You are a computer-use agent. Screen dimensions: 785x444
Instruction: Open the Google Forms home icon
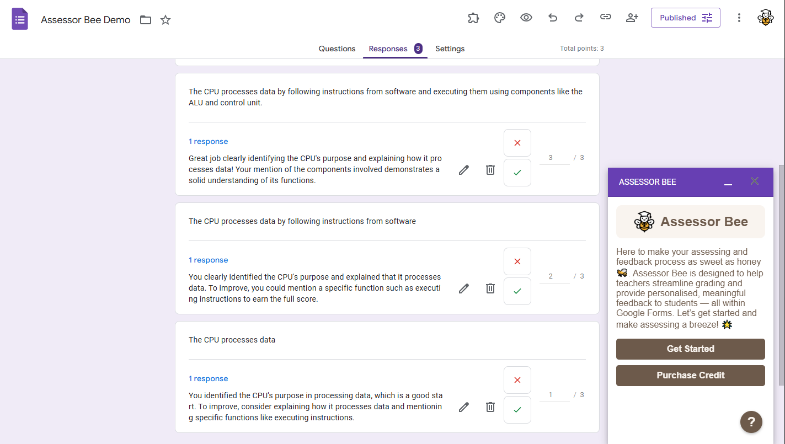(20, 19)
